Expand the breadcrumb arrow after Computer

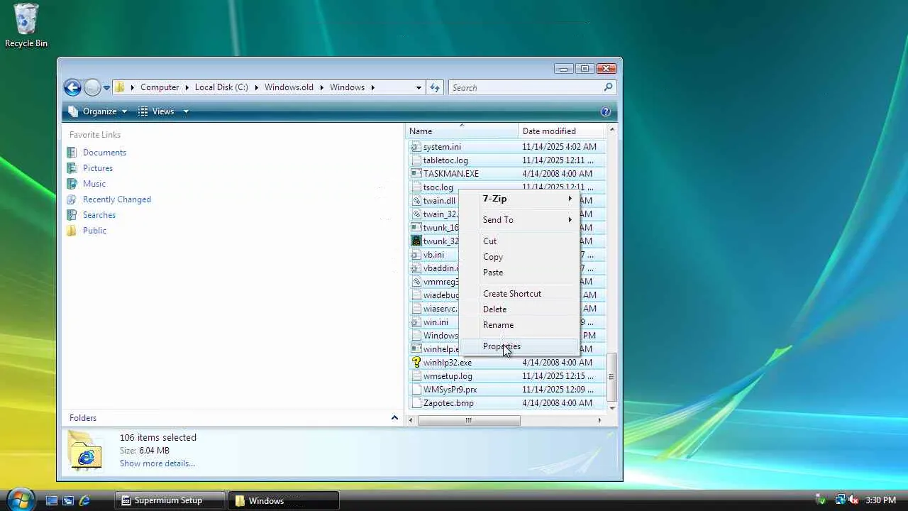click(187, 87)
